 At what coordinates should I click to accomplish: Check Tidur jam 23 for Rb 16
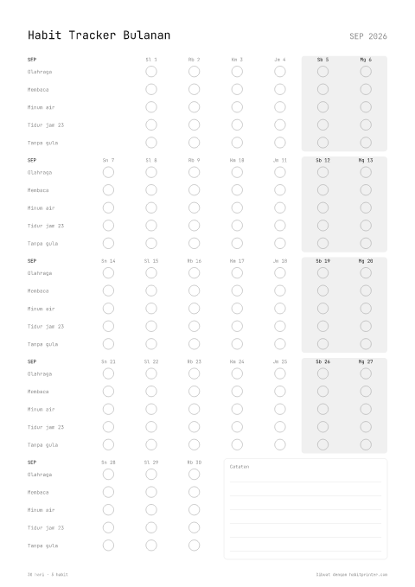point(194,327)
